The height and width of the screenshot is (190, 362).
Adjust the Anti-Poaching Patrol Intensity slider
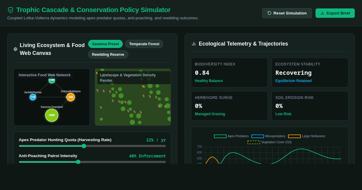point(92,162)
